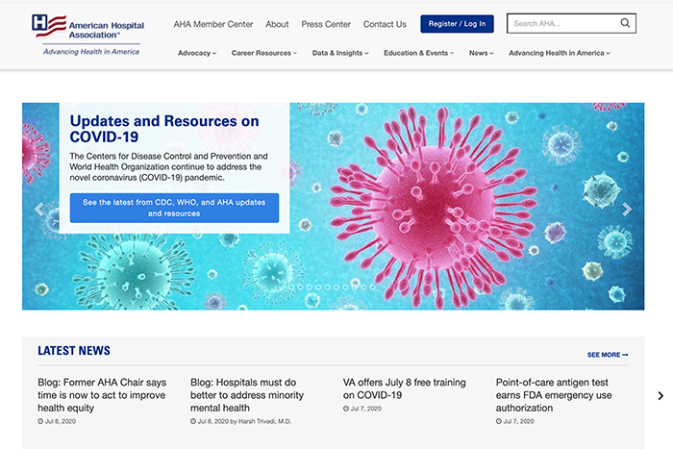Open blog about improving health equity
673x449 pixels.
pyautogui.click(x=102, y=395)
